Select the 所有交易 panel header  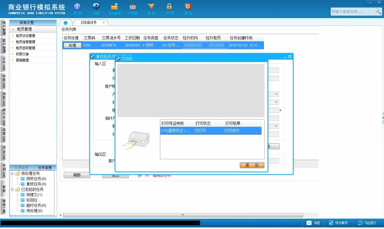click(x=27, y=23)
